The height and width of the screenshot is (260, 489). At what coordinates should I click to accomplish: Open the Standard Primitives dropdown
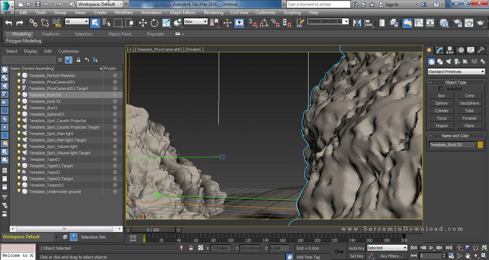[x=456, y=71]
